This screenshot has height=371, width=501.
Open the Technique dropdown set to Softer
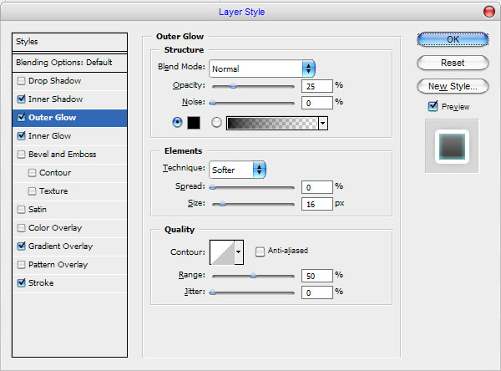(x=237, y=170)
